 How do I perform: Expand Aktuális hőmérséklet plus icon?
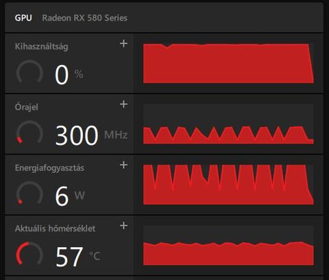tap(123, 226)
